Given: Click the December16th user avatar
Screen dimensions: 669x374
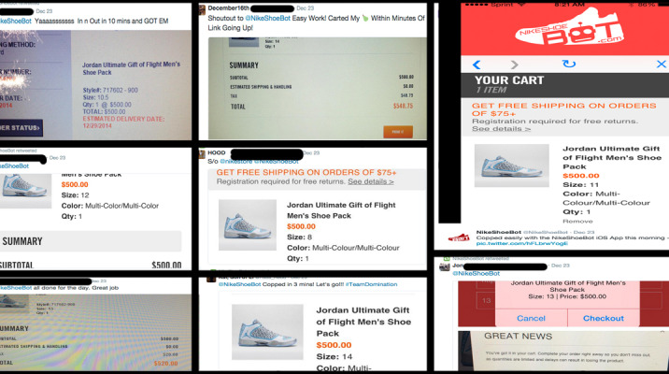Looking at the screenshot, I should [202, 9].
